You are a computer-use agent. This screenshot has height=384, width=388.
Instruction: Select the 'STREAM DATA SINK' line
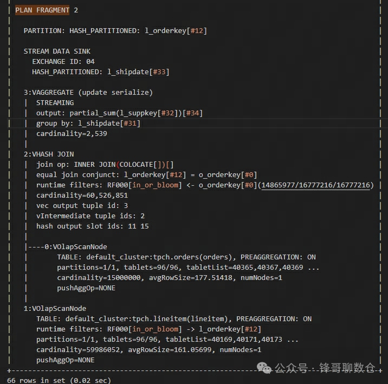click(x=57, y=51)
